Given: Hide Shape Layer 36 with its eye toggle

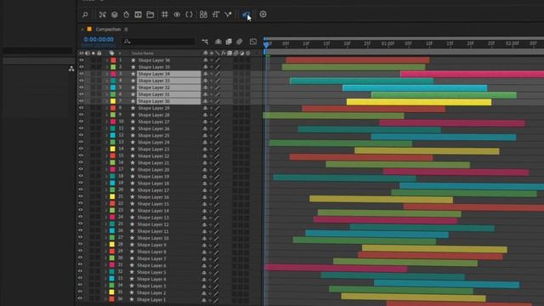Looking at the screenshot, I should pyautogui.click(x=82, y=60).
